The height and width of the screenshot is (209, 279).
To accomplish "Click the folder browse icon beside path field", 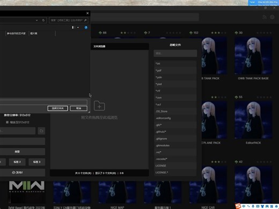I will click(x=41, y=131).
